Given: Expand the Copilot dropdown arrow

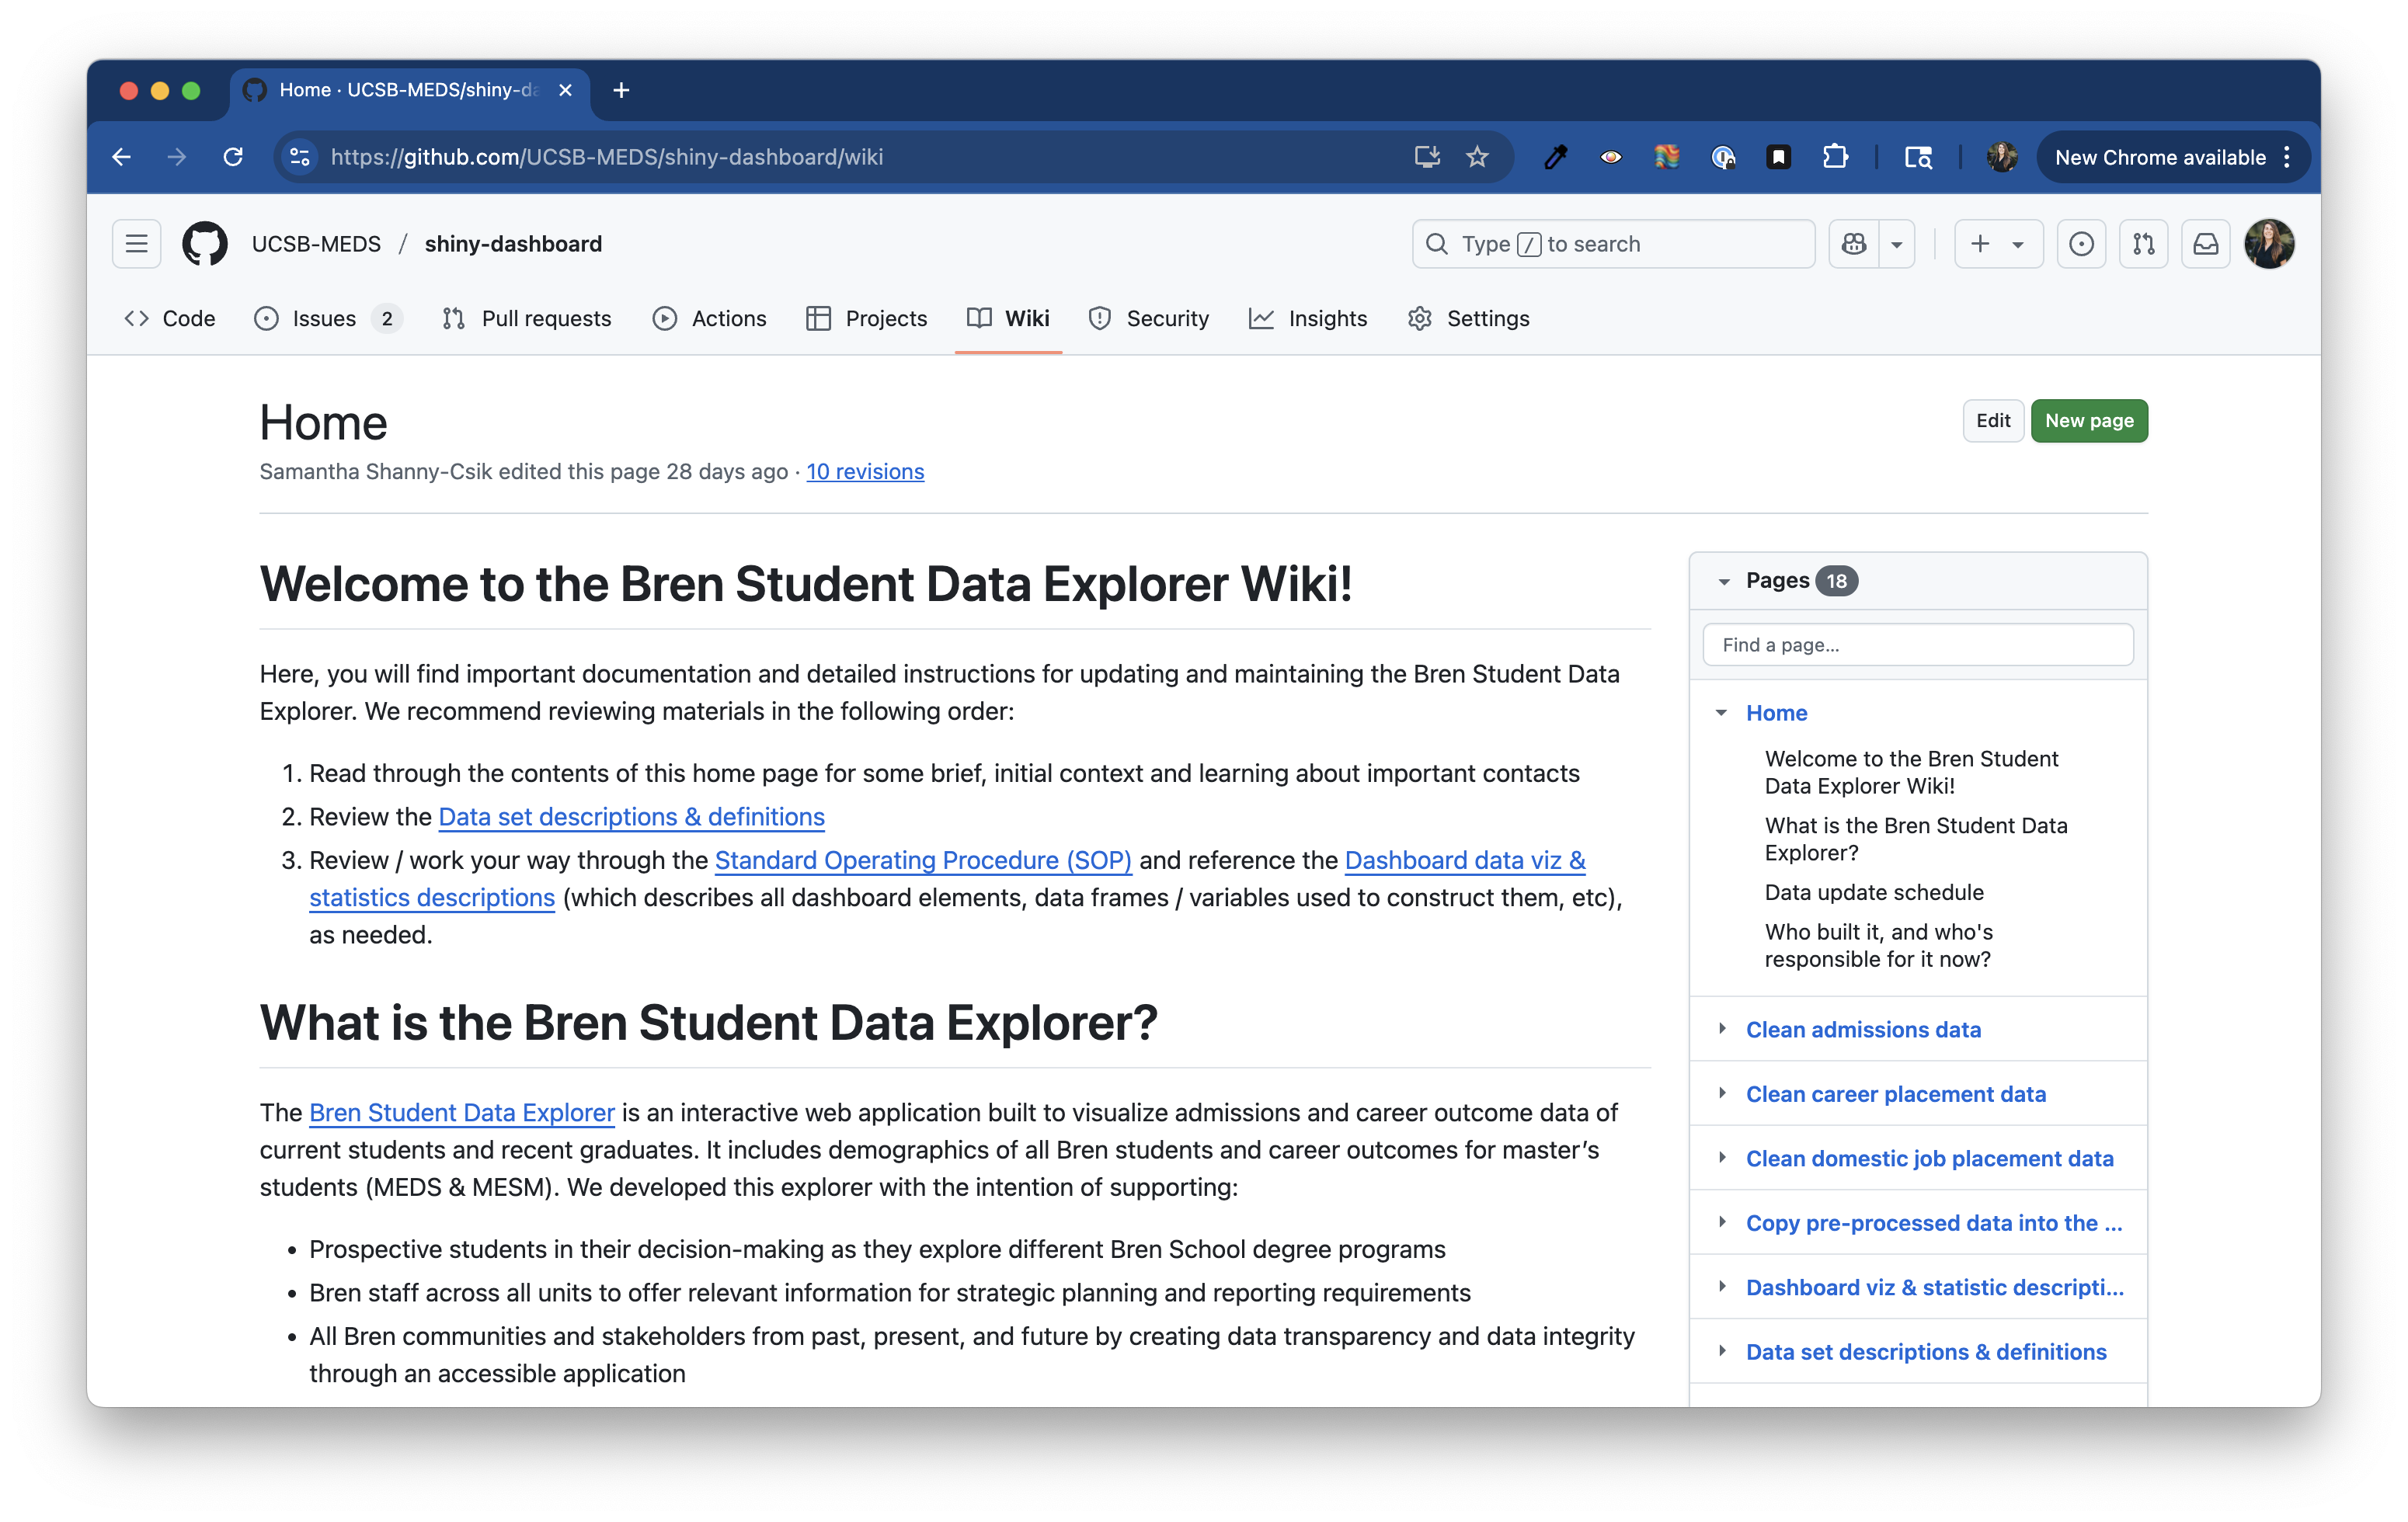Looking at the screenshot, I should coord(1896,244).
